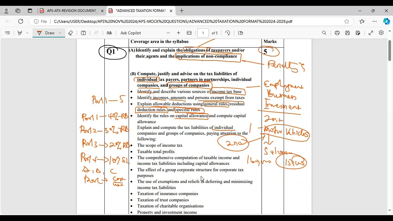Close the APS-ATX-REVISION DOCUMENT tab
This screenshot has height=221, width=393.
click(102, 11)
